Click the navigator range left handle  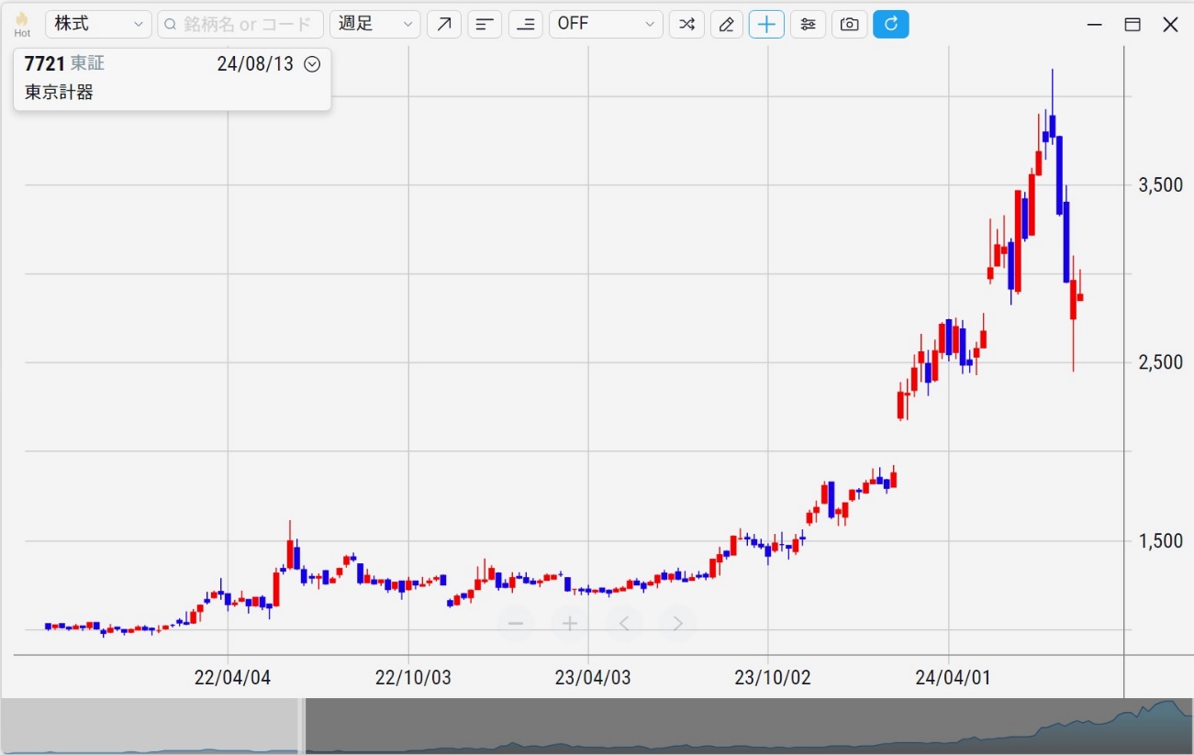301,727
